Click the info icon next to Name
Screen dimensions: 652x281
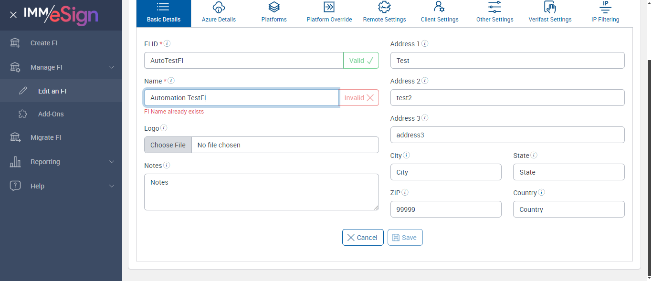[171, 81]
